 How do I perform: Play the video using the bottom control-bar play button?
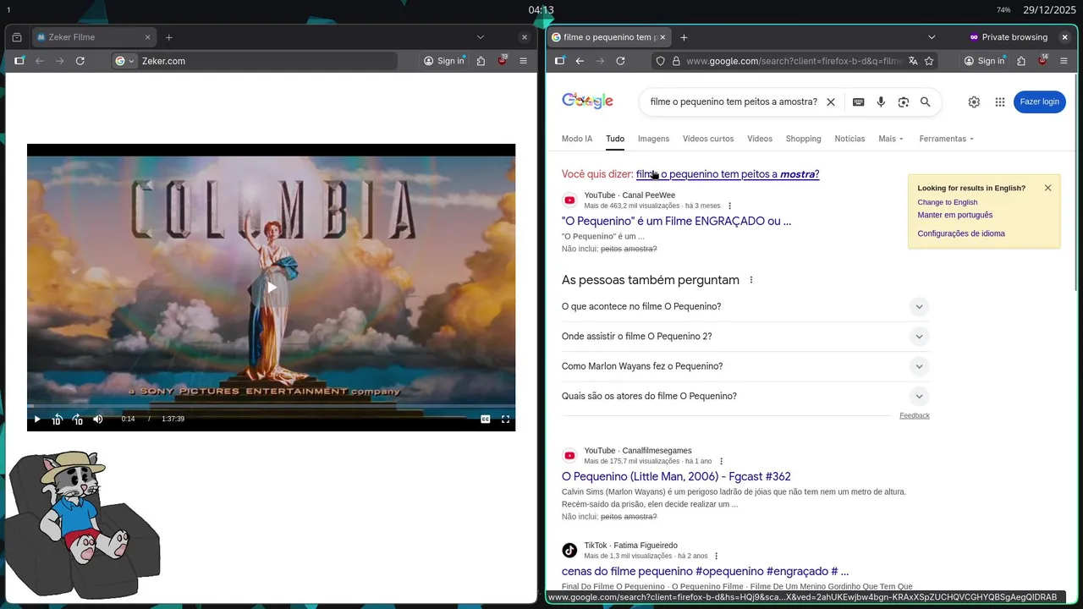(x=36, y=420)
